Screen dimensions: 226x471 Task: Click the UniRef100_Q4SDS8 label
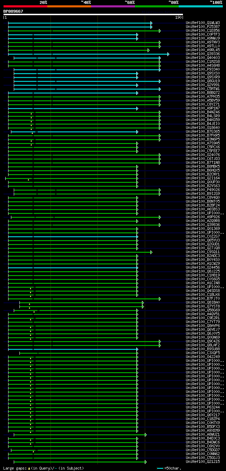tap(203, 291)
